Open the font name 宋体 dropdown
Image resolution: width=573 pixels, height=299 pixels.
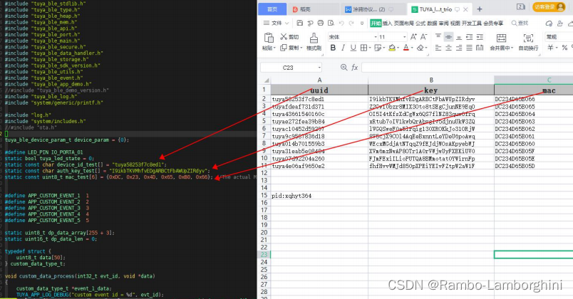[x=376, y=37]
